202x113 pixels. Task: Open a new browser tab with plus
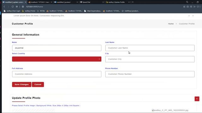coord(133,2)
